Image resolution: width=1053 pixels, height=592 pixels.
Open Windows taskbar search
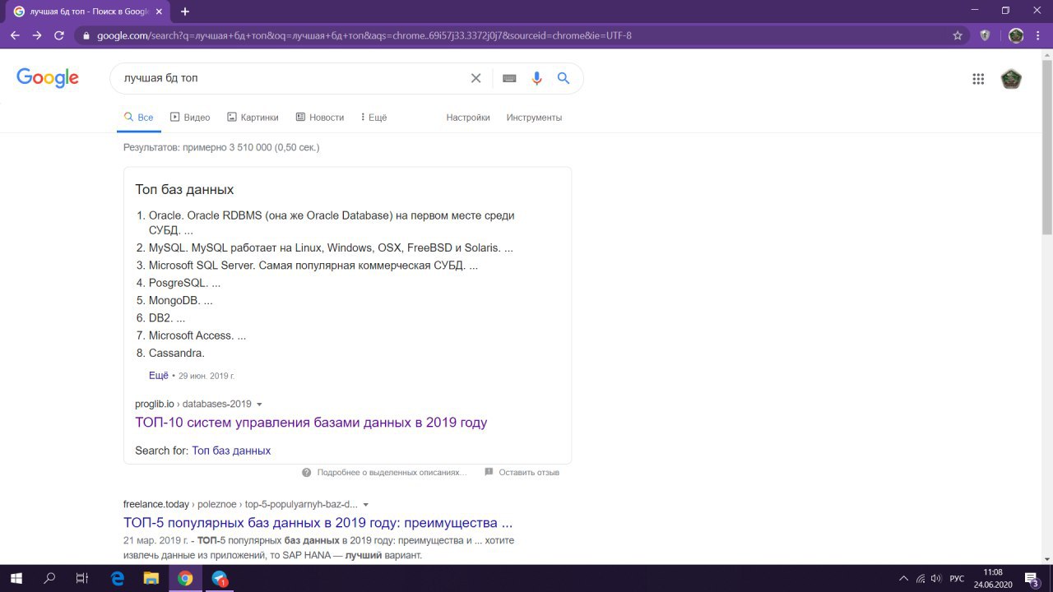tap(49, 578)
